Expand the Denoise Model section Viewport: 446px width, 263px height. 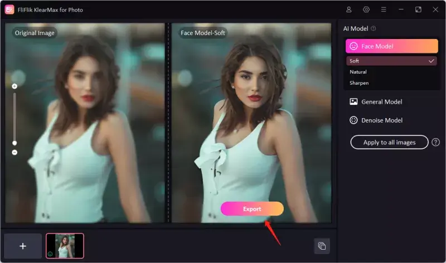tap(382, 120)
